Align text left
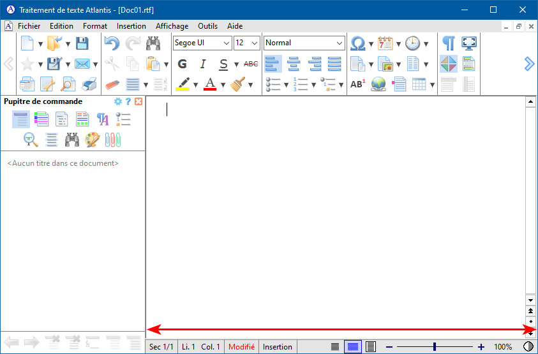The width and height of the screenshot is (538, 354). tap(273, 64)
